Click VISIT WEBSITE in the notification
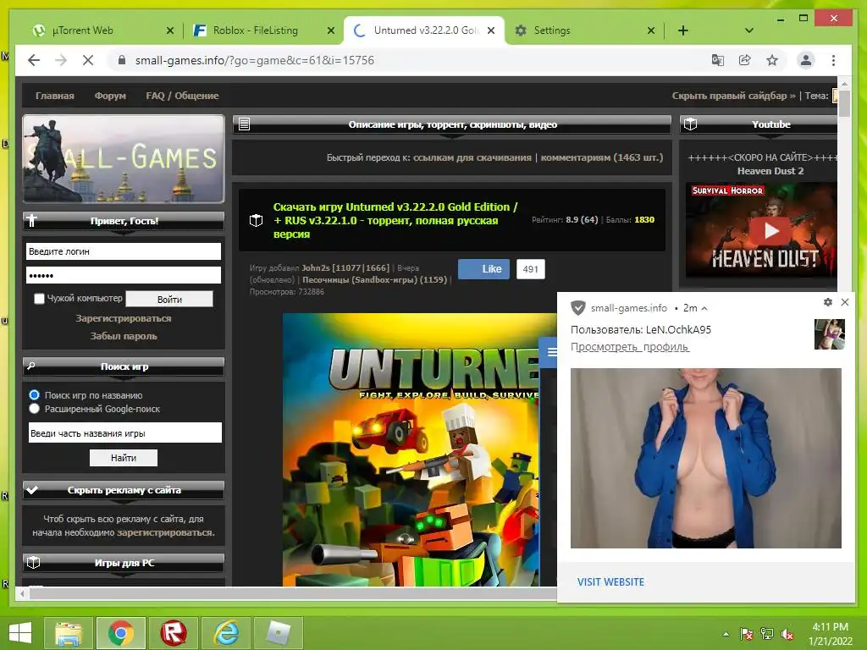The image size is (867, 650). [610, 582]
